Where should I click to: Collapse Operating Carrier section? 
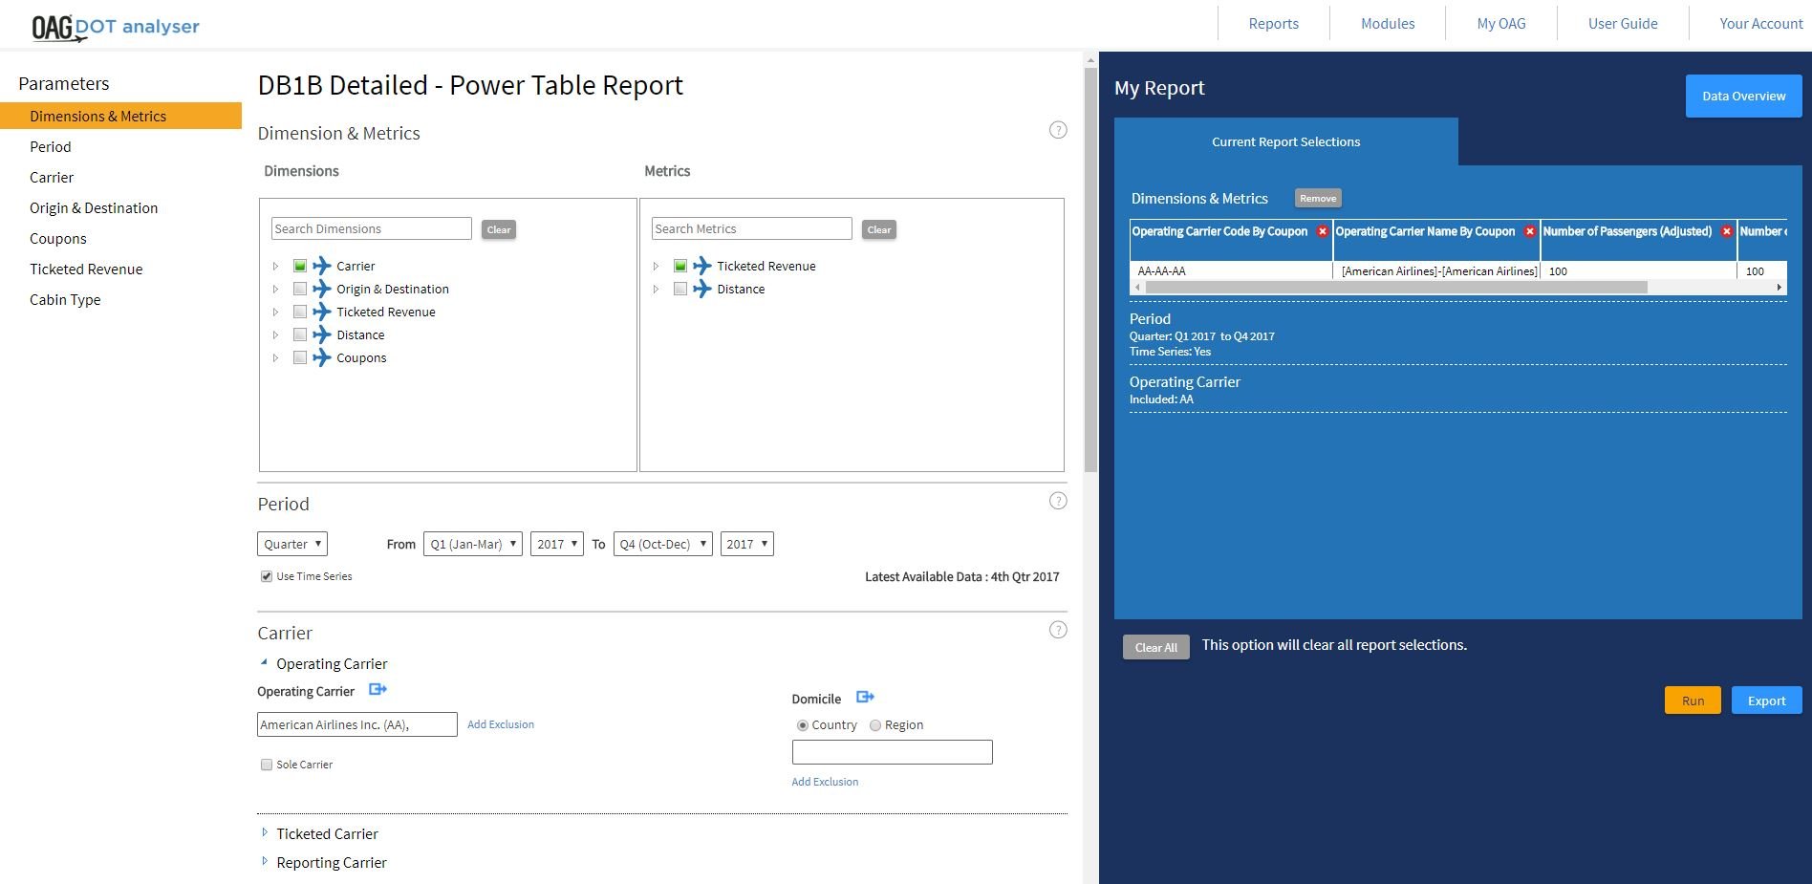click(x=264, y=662)
